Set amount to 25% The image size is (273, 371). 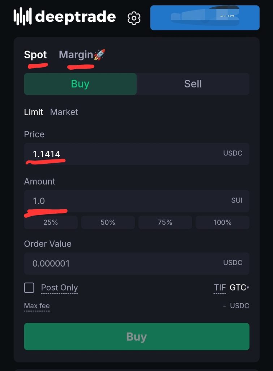coord(51,222)
